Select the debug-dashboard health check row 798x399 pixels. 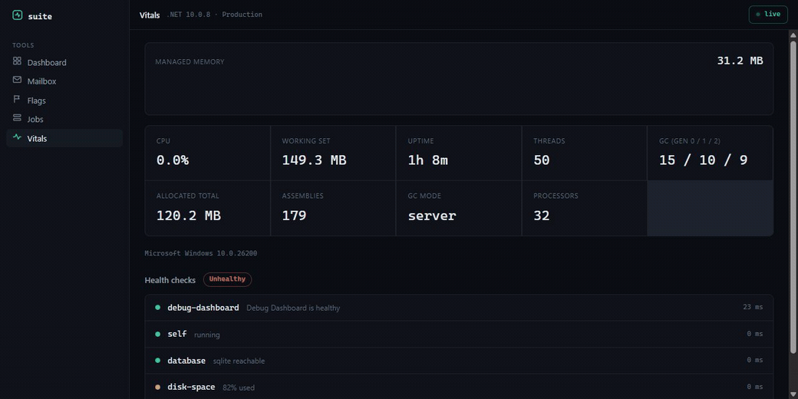tap(459, 308)
